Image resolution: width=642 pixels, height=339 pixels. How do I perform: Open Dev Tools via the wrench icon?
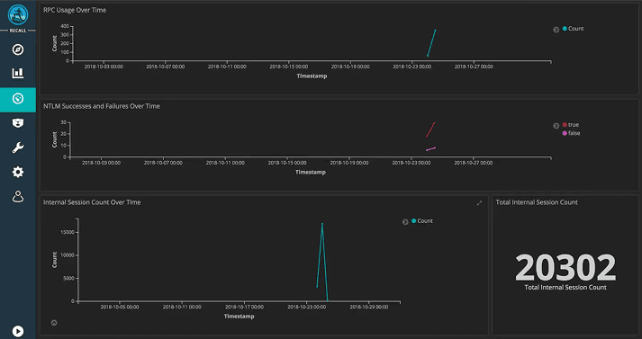[x=18, y=147]
